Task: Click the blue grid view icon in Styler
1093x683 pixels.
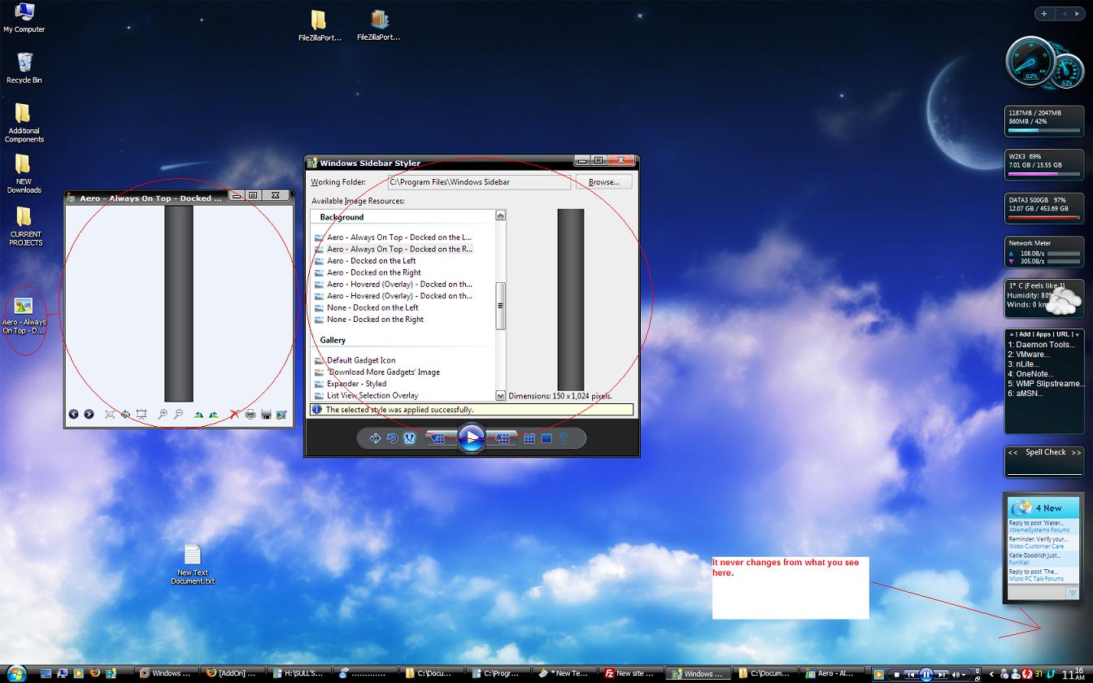Action: (529, 438)
